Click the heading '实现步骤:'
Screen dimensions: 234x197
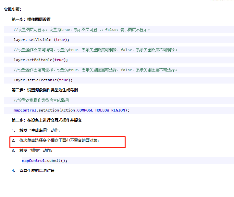(12, 9)
